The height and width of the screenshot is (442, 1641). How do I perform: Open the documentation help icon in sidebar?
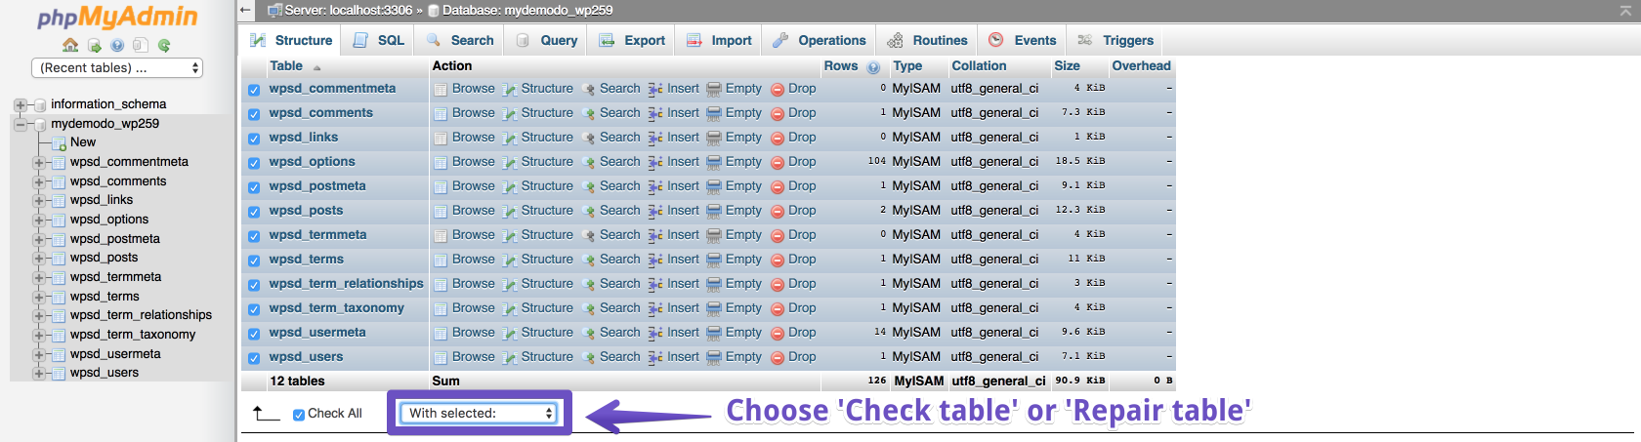tap(117, 45)
